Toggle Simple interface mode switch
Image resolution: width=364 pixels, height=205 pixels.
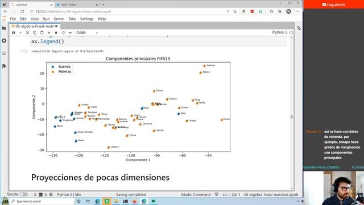[x=24, y=194]
